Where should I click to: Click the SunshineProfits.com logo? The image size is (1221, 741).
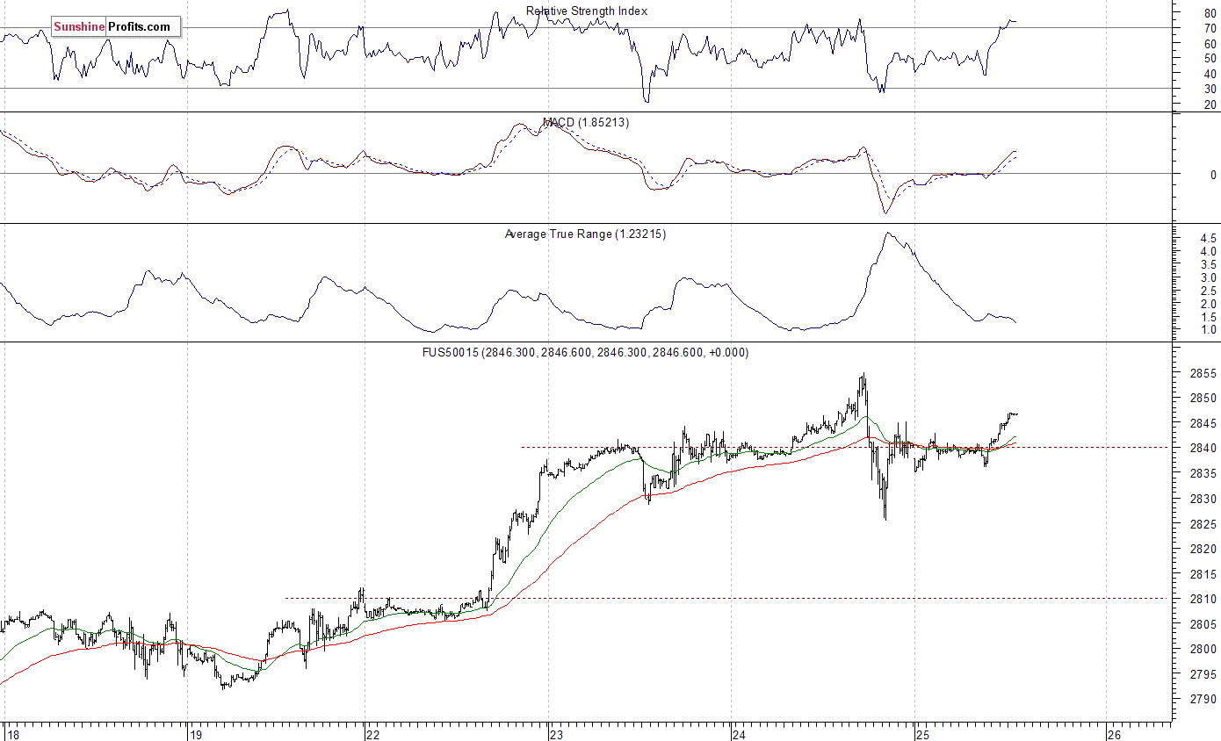(116, 27)
